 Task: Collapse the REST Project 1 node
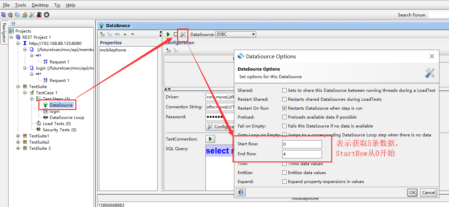pyautogui.click(x=11, y=37)
